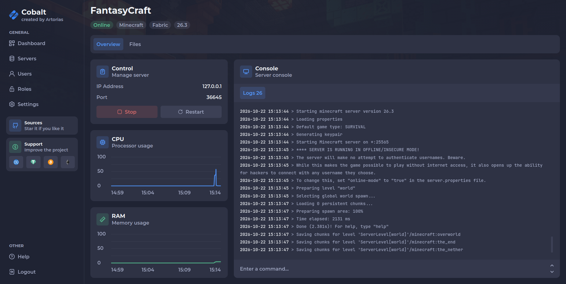Choose the Ethereum donation icon

click(x=68, y=162)
